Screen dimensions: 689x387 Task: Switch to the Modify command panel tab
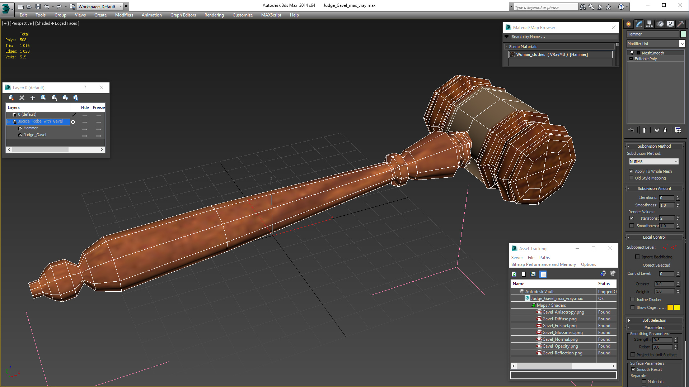tap(639, 24)
